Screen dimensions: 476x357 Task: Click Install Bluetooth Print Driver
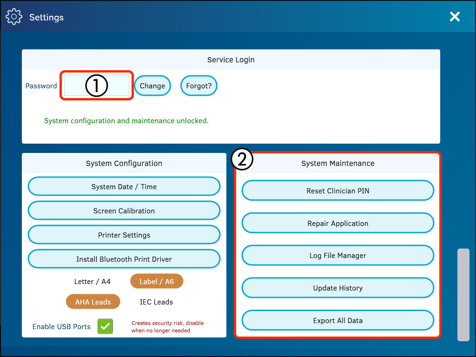pyautogui.click(x=124, y=259)
